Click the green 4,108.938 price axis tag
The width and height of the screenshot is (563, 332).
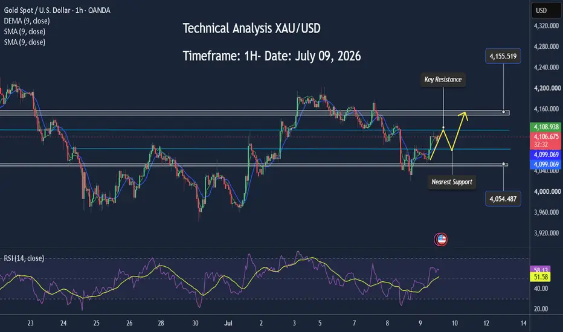coord(545,127)
